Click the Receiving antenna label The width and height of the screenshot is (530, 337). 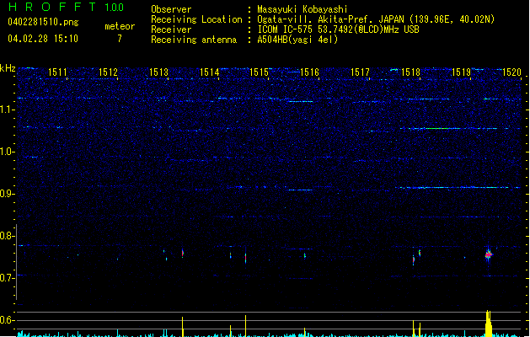[194, 40]
